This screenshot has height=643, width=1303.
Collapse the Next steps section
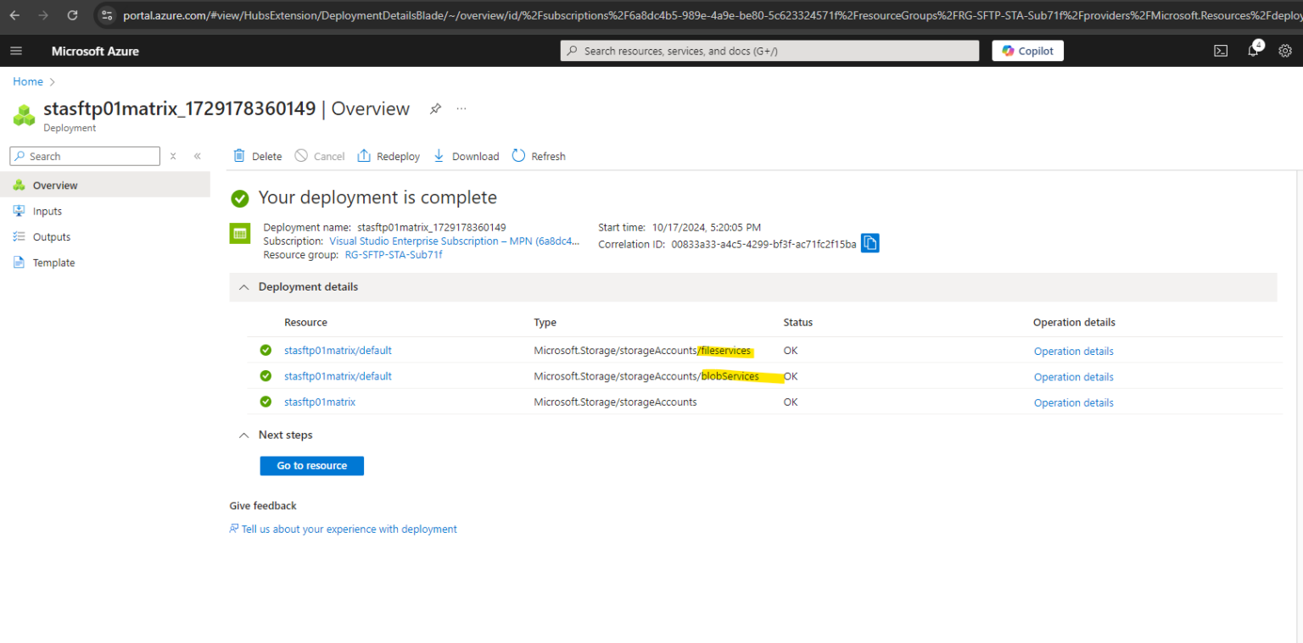(243, 435)
